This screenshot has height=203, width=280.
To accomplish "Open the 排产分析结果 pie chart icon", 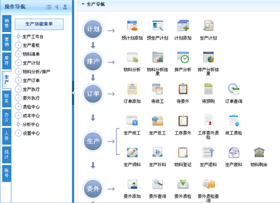I will (208, 57).
